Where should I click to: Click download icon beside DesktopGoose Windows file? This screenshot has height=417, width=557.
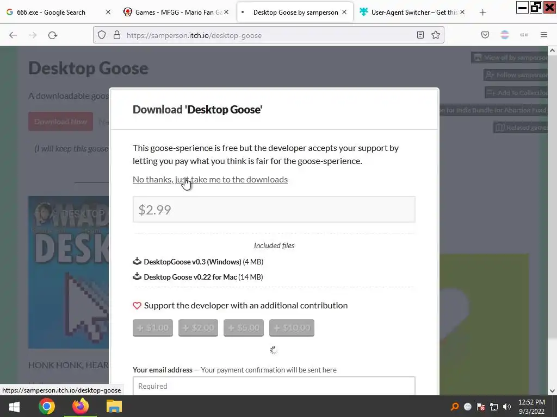[x=137, y=261]
